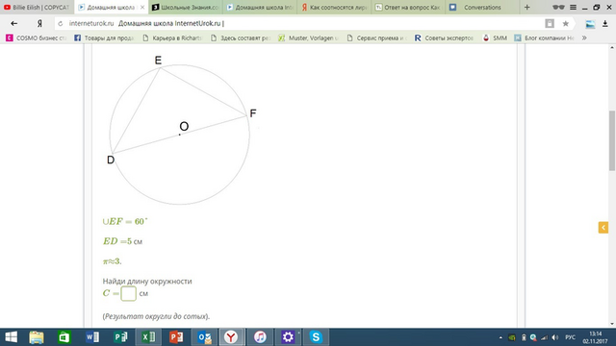Screen dimensions: 616x346
Task: Open Советы экспертов bookmark
Action: click(444, 38)
